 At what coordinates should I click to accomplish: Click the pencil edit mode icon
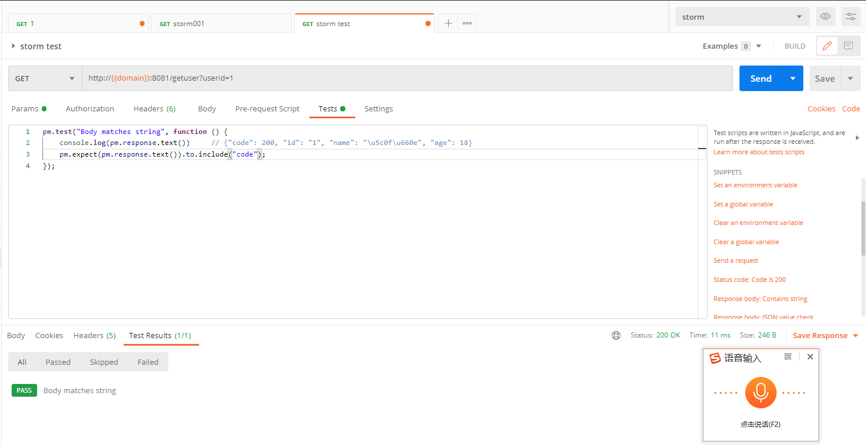click(827, 46)
